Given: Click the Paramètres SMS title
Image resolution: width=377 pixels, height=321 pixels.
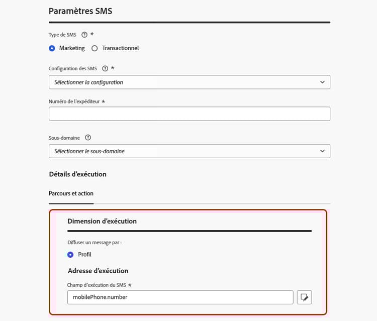Looking at the screenshot, I should [x=80, y=11].
